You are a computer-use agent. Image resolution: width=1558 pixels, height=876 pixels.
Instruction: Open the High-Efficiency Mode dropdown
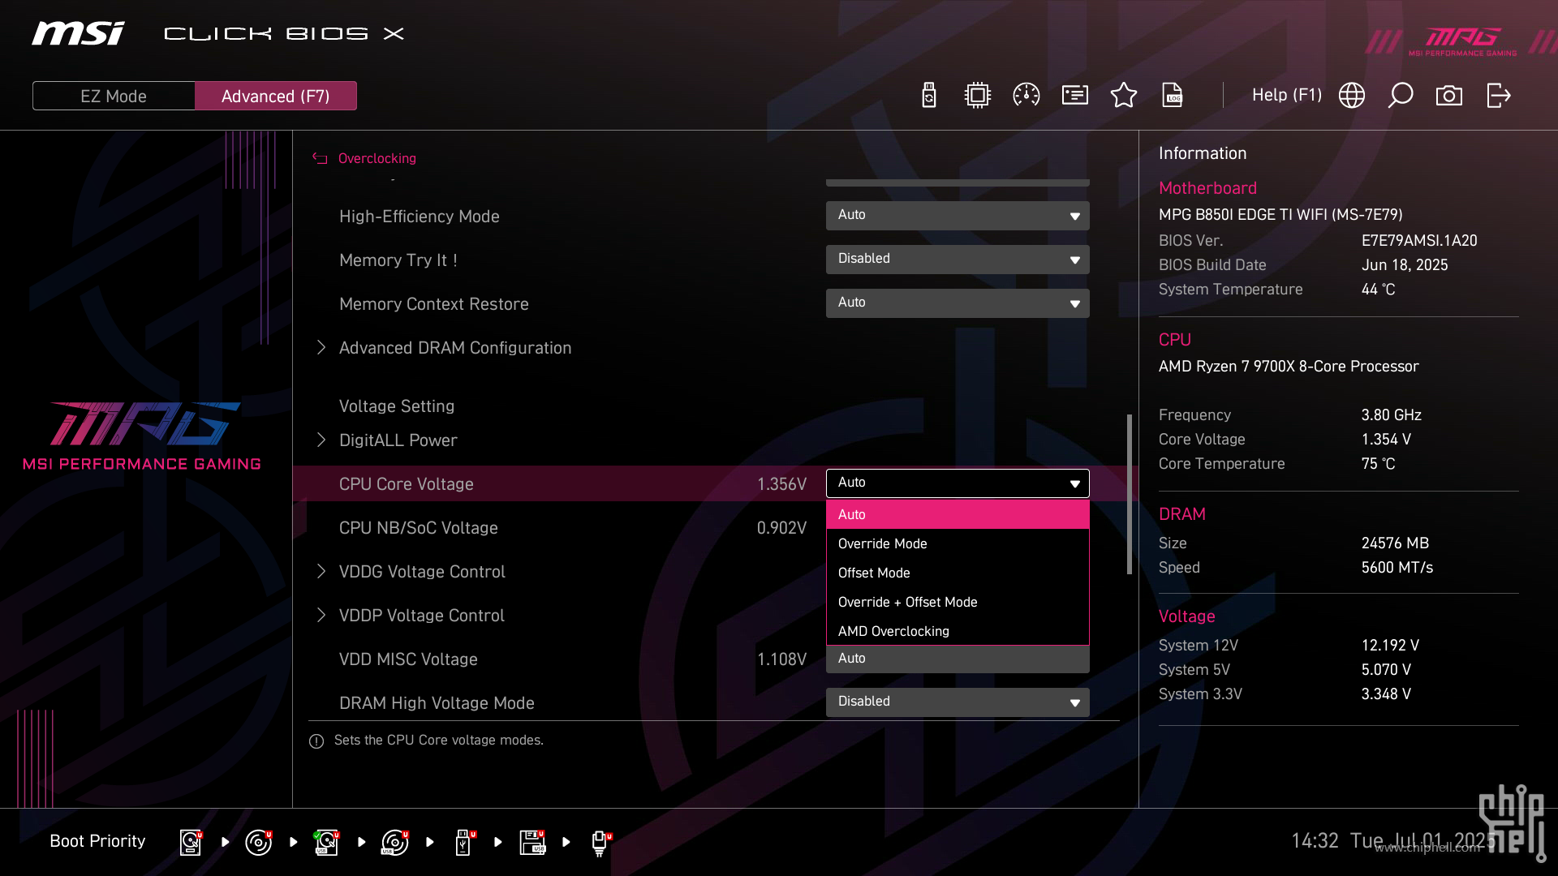pyautogui.click(x=958, y=215)
